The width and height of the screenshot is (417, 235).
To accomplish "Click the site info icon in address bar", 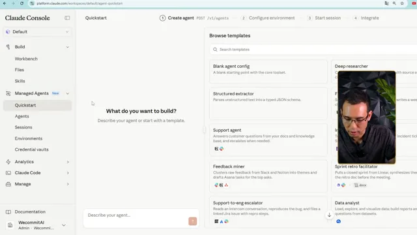I will tap(32, 3).
